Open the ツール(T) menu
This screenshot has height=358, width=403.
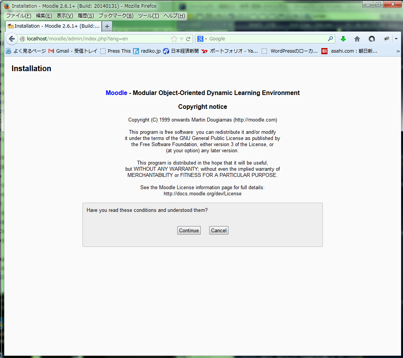(x=148, y=16)
